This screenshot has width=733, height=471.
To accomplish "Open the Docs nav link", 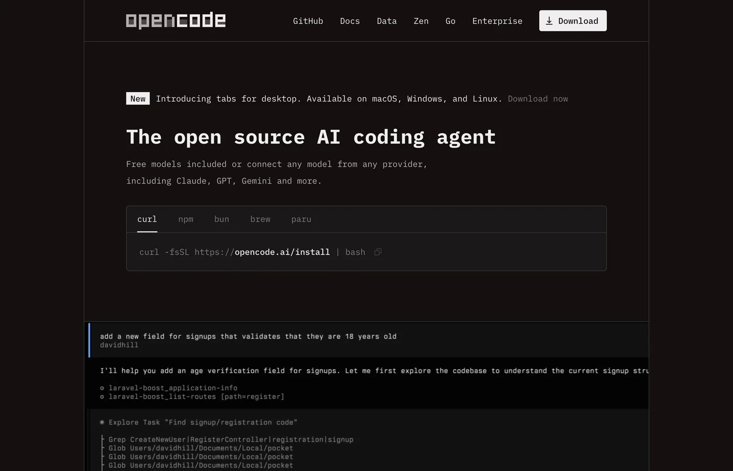I will point(350,21).
